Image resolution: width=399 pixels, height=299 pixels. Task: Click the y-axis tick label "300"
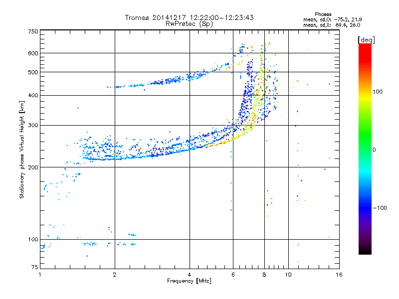click(33, 126)
